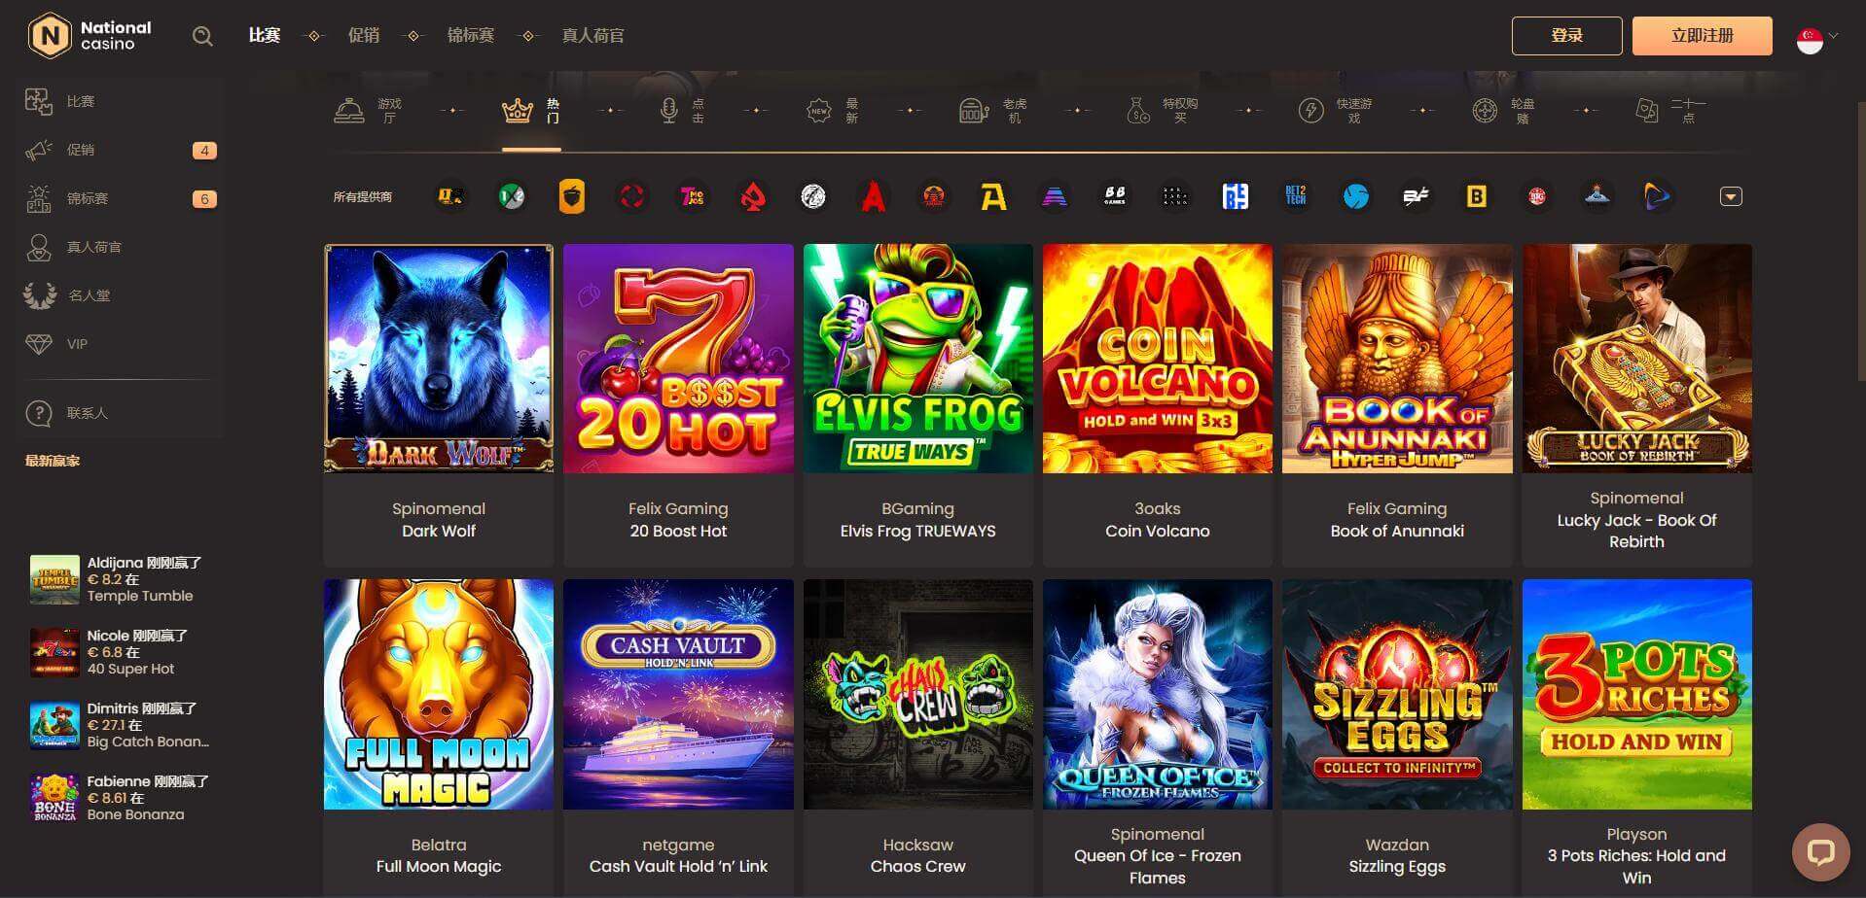Open 真人荷官 in the top navigation
Image resolution: width=1866 pixels, height=898 pixels.
coord(592,36)
